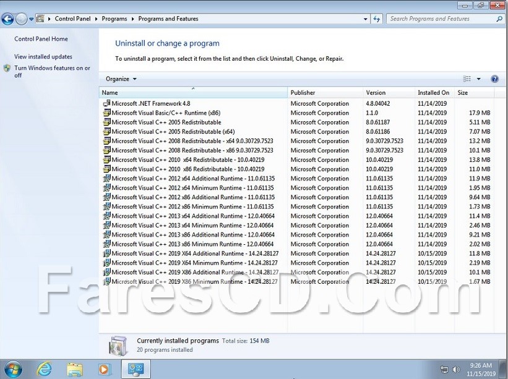The image size is (508, 379).
Task: Click the shield icon beside Windows features
Action: pos(7,68)
